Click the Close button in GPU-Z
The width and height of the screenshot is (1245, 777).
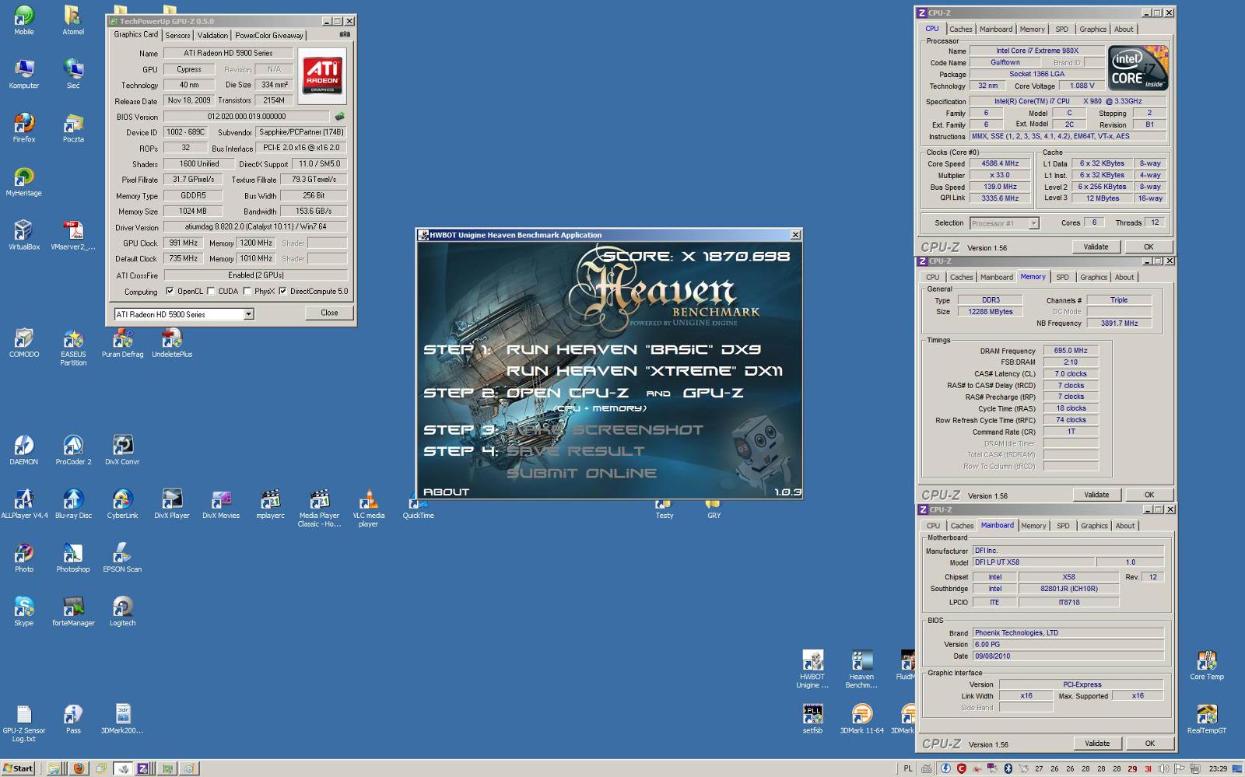pos(329,313)
